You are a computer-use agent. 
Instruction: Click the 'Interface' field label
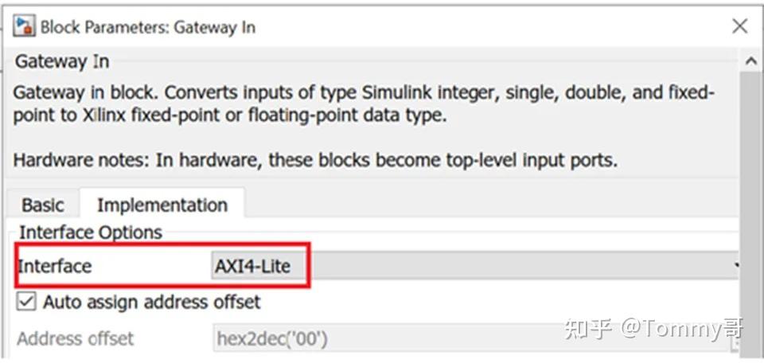(54, 266)
